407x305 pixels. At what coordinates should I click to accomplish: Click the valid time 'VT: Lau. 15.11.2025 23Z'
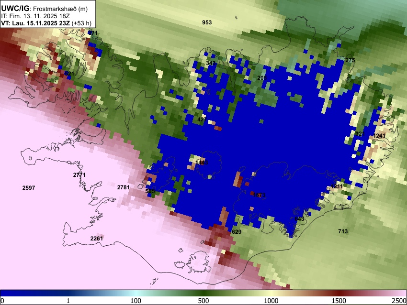point(35,23)
